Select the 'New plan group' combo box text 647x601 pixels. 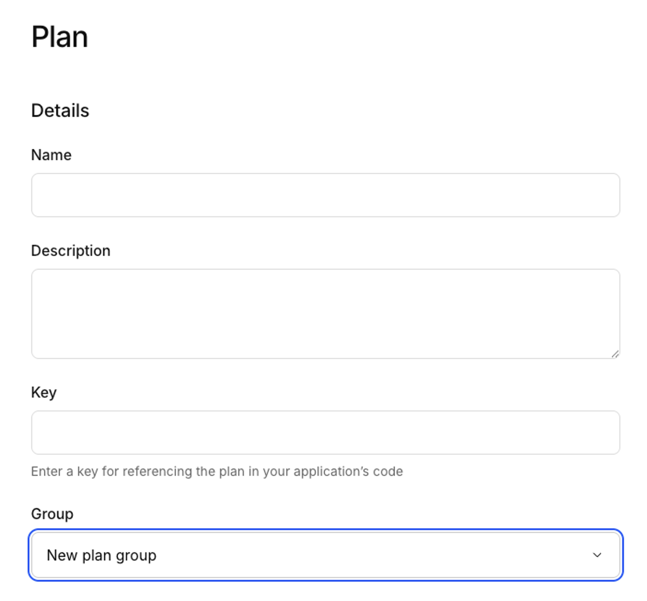pos(101,555)
